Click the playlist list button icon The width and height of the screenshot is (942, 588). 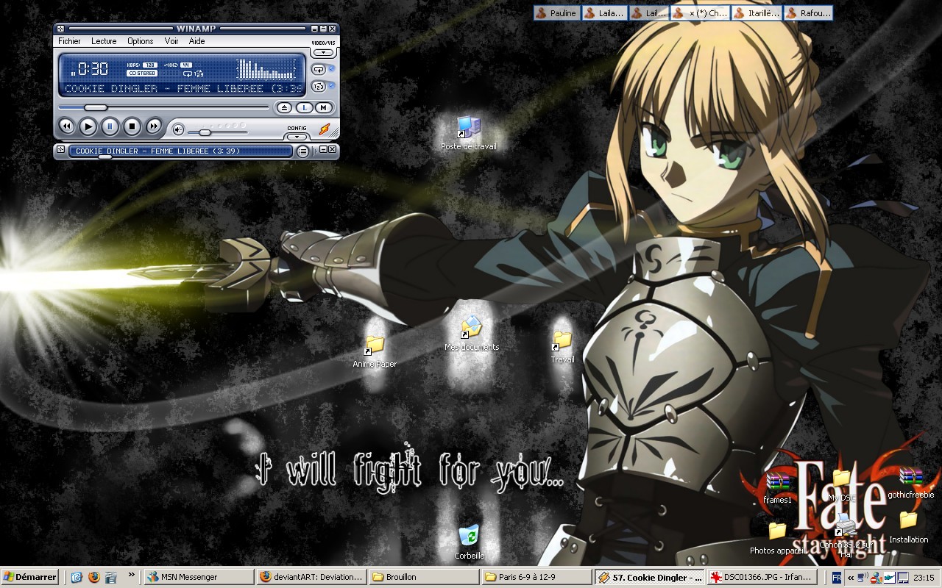pyautogui.click(x=302, y=151)
